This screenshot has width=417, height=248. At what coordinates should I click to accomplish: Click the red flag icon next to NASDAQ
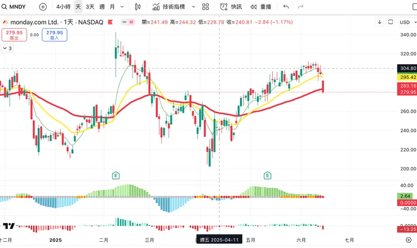[x=110, y=22]
